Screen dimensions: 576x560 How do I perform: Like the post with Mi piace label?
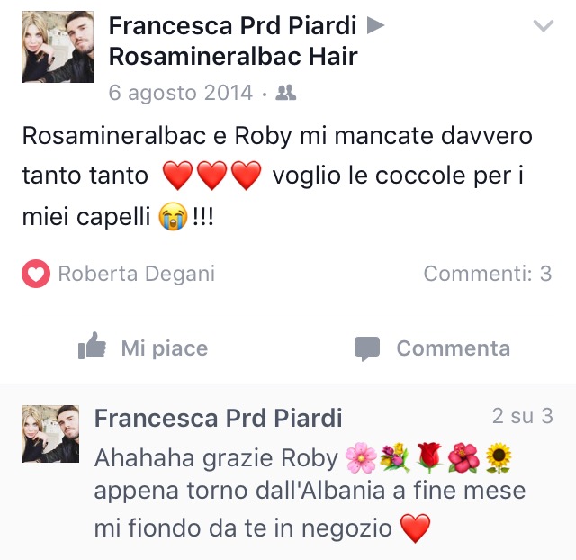[x=165, y=348]
